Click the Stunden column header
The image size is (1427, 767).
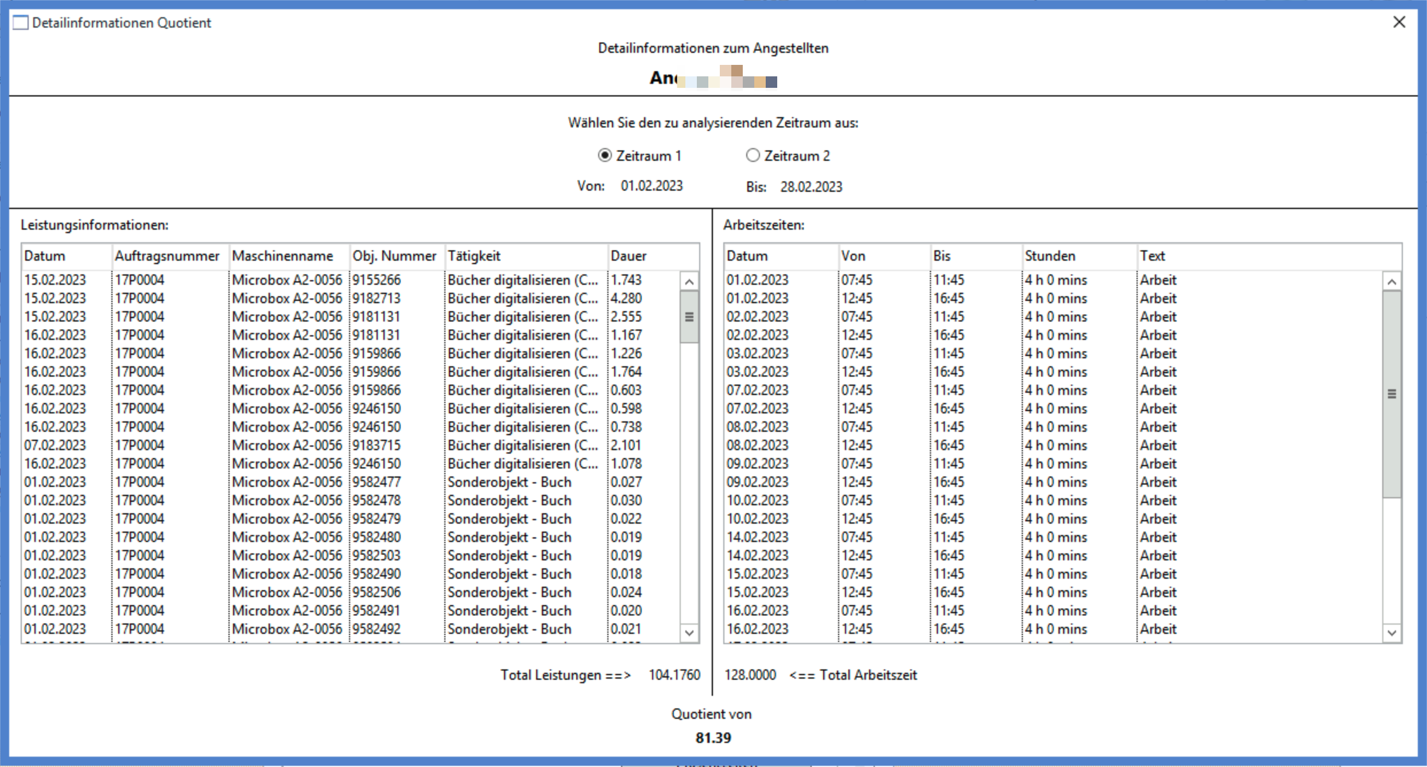1050,256
